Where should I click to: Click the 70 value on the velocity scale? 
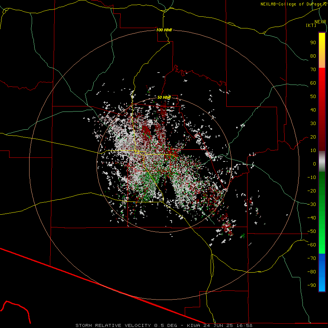[313, 70]
